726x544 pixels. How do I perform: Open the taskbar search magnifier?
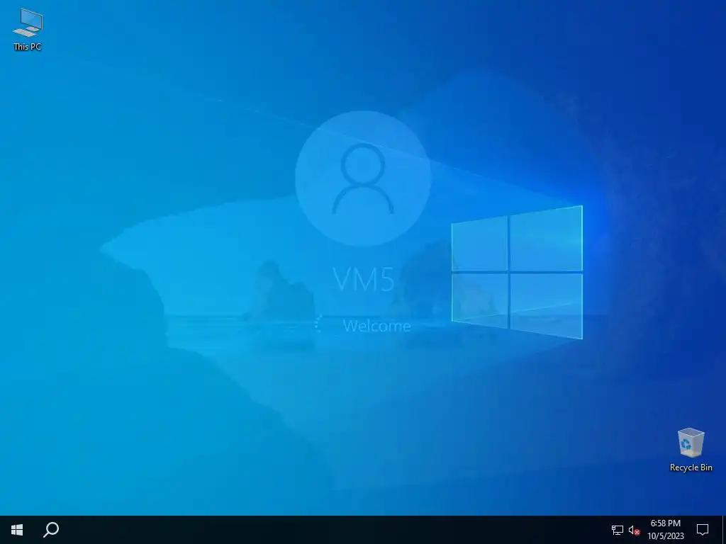(x=51, y=530)
